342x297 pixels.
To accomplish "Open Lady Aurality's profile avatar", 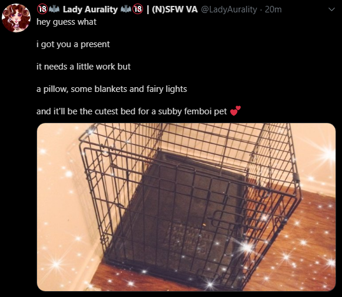I will pyautogui.click(x=16, y=18).
